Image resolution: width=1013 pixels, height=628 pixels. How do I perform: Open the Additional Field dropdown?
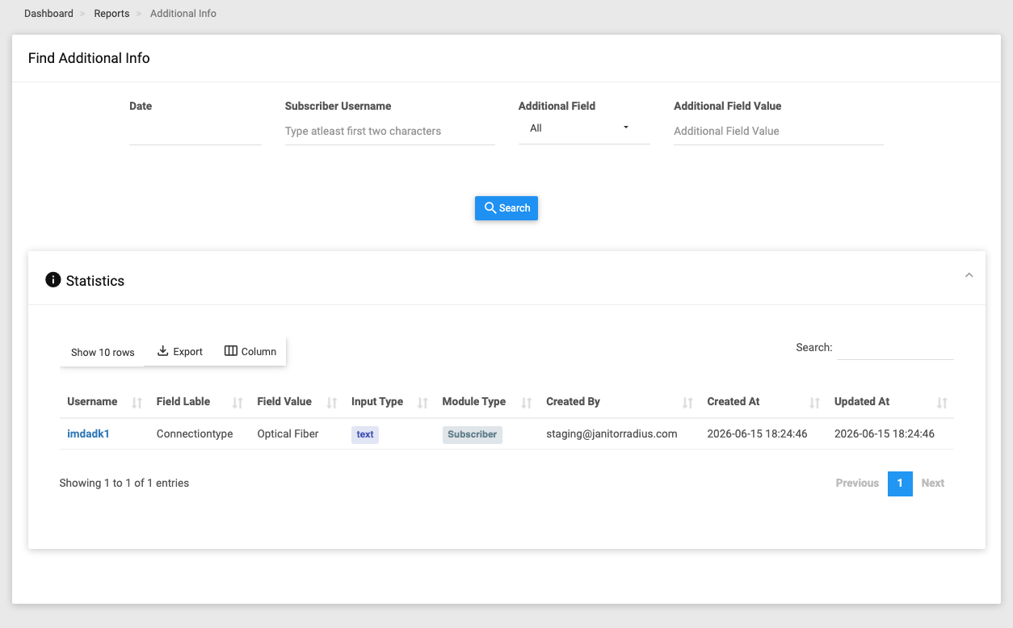(584, 128)
